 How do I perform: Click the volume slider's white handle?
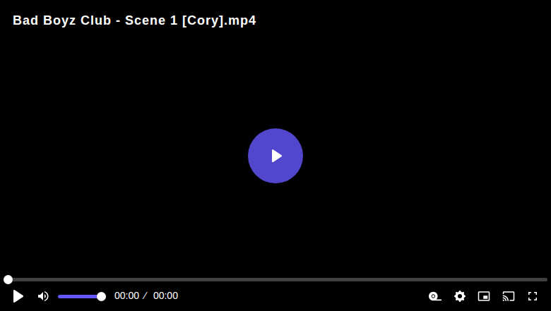pyautogui.click(x=101, y=297)
